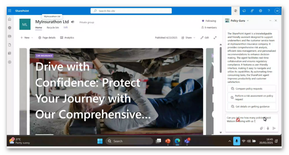Start voice input with chat microphone icon
This screenshot has height=155, width=289.
click(x=268, y=128)
